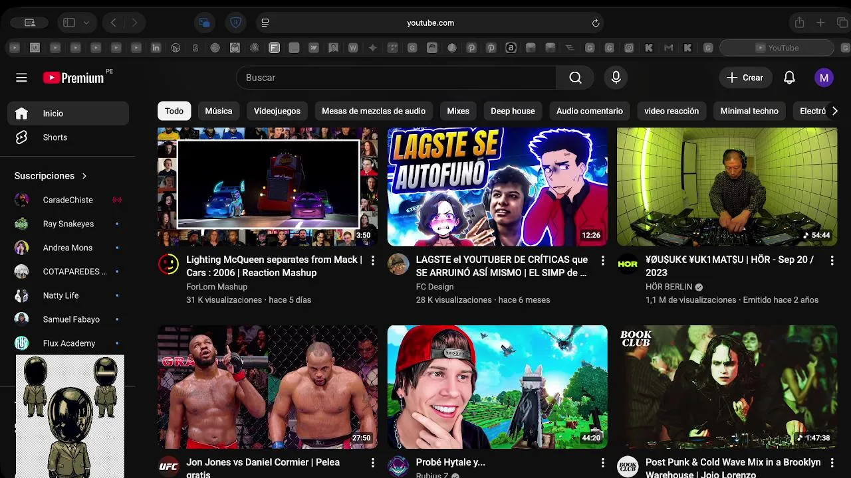The image size is (851, 478).
Task: Click the Crear button
Action: 745,78
